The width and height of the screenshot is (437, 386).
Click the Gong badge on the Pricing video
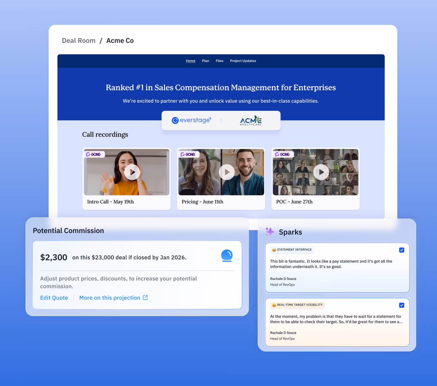tap(189, 154)
